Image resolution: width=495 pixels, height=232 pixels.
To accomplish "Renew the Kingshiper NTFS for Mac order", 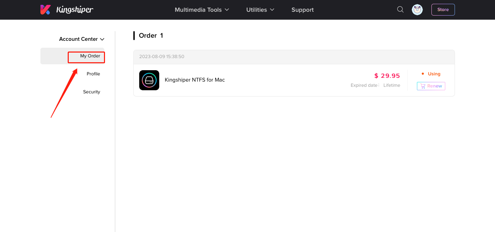I will click(x=431, y=86).
